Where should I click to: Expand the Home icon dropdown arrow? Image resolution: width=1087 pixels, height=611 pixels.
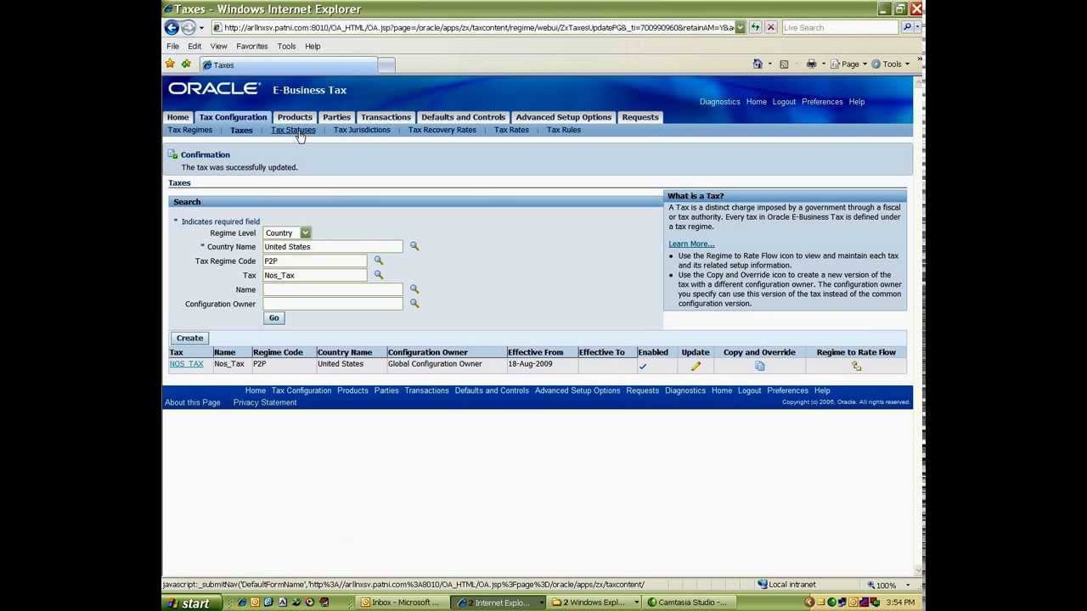[769, 64]
